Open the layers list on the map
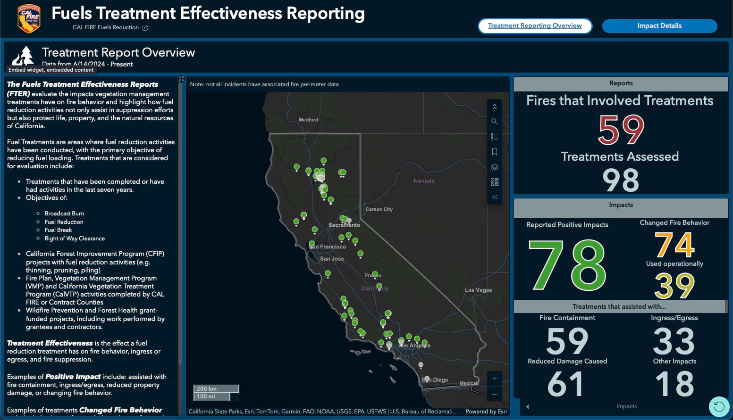Viewport: 733px width, 420px height. tap(494, 167)
